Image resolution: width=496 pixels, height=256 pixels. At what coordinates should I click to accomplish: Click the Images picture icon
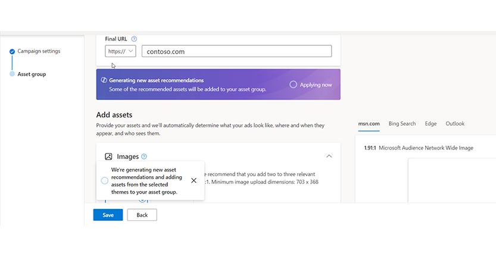pos(108,157)
